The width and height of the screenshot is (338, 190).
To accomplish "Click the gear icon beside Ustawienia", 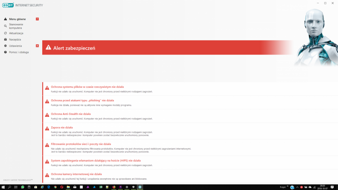I will (5, 46).
